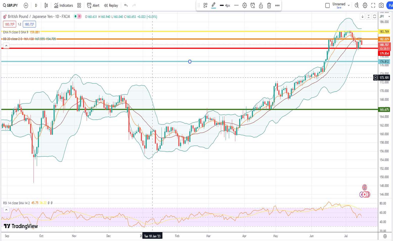Click the undo arrow in the toolbar
Screen dimensions: 393x241
click(x=126, y=5)
